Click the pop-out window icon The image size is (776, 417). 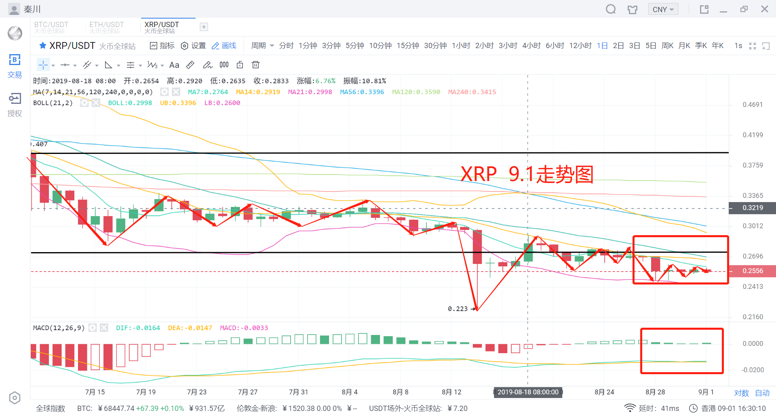tap(704, 9)
